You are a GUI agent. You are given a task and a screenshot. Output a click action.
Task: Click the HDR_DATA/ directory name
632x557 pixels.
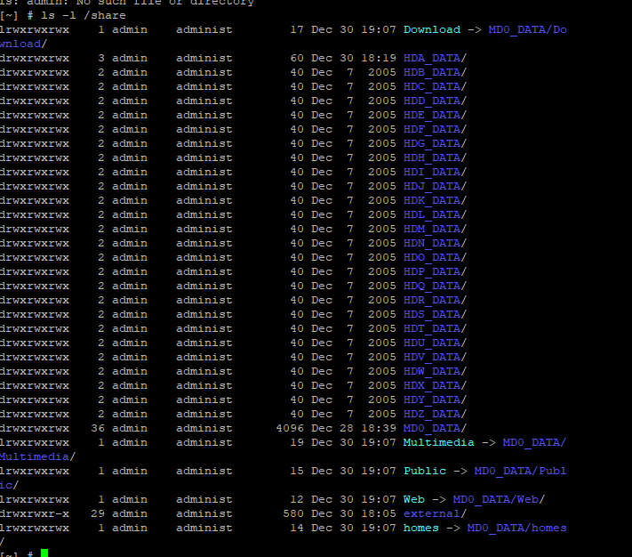pyautogui.click(x=435, y=300)
